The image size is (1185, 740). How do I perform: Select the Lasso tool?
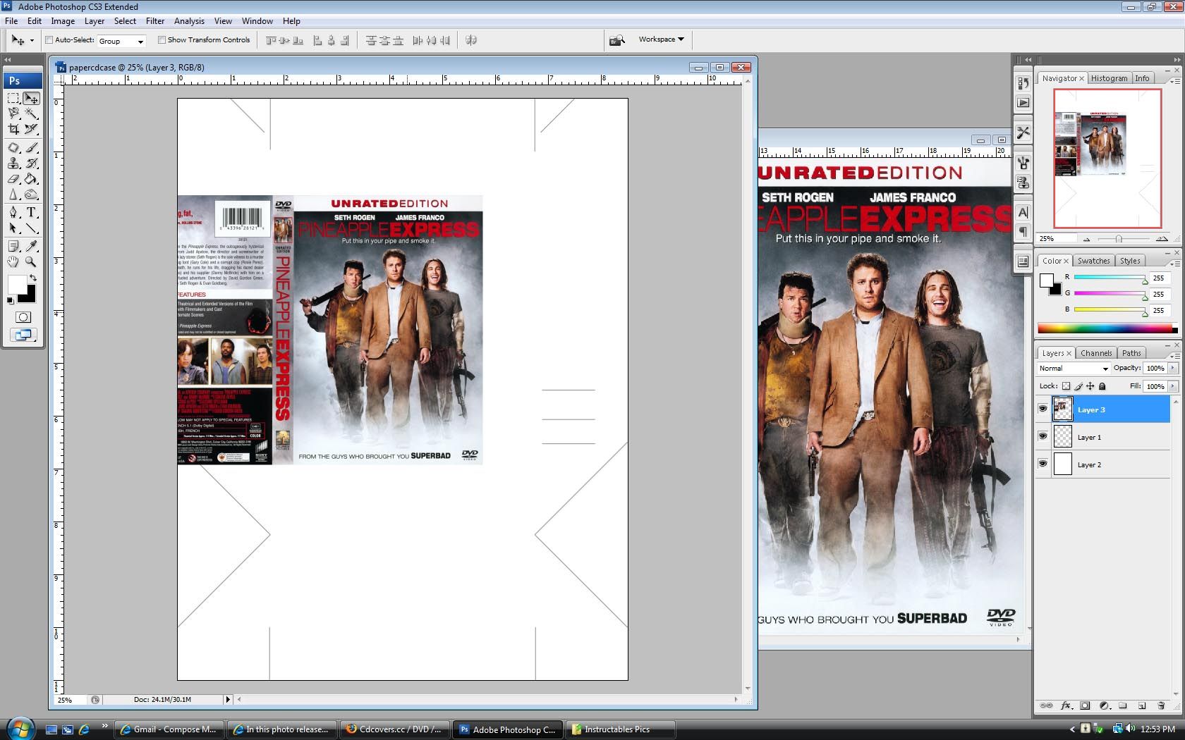(x=13, y=113)
